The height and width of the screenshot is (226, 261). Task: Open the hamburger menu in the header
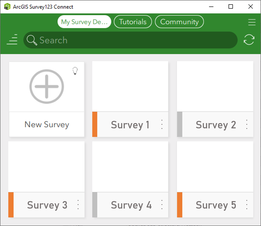click(x=252, y=22)
